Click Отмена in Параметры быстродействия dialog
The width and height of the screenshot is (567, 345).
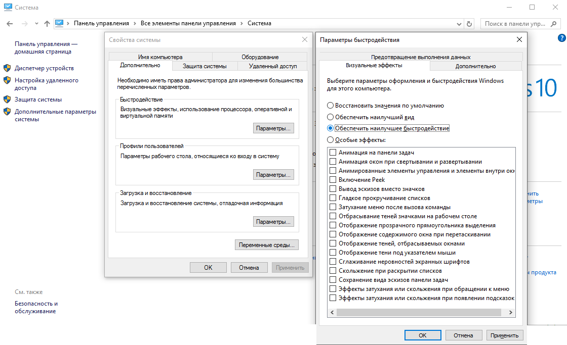464,335
